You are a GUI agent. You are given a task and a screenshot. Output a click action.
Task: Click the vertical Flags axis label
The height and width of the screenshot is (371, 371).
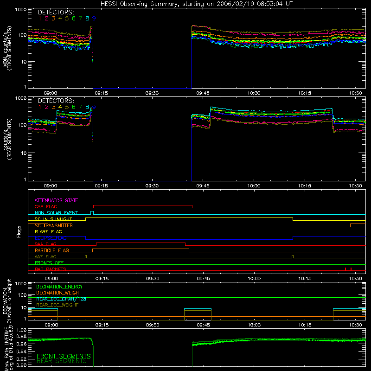click(19, 231)
